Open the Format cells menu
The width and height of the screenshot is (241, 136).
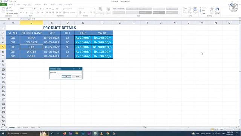coord(195,11)
